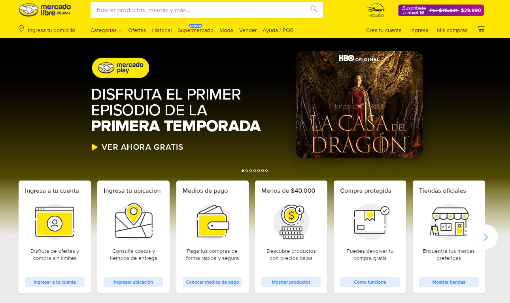Select the last carousel indicator dot
Screen dimensions: 510x303
266,171
